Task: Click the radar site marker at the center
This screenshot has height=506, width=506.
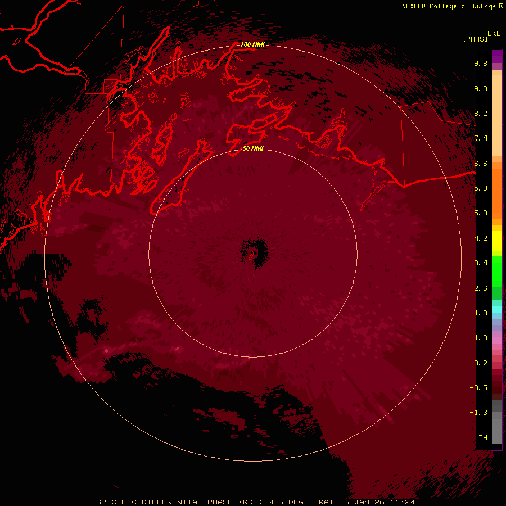Action: point(252,255)
